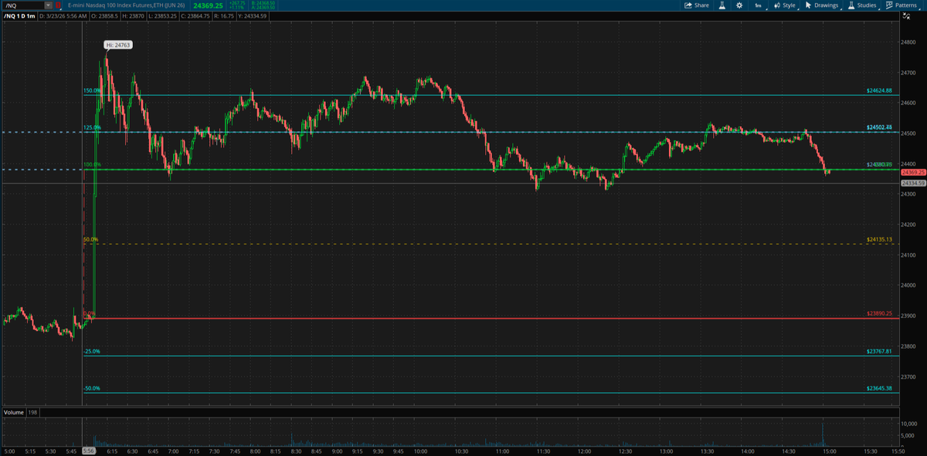Click the gray 24334.59 price tag on axis
The height and width of the screenshot is (456, 927).
tap(912, 183)
